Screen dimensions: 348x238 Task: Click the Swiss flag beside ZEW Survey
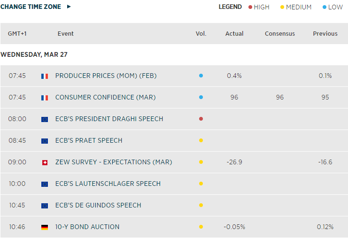[x=45, y=162]
